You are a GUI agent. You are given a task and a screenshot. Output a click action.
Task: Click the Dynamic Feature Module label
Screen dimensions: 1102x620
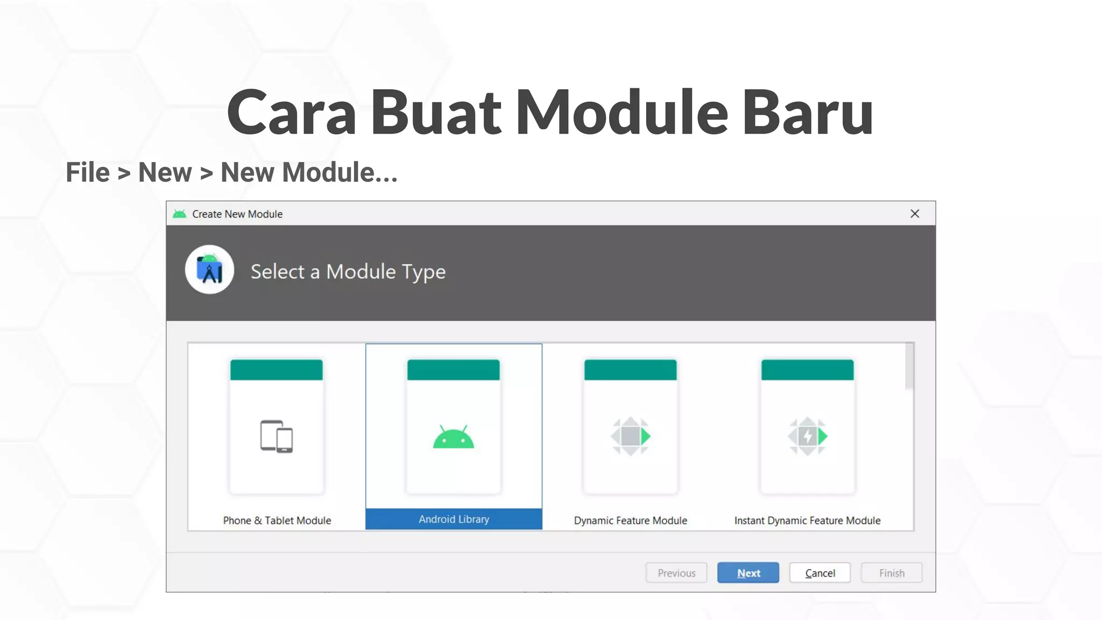[631, 520]
